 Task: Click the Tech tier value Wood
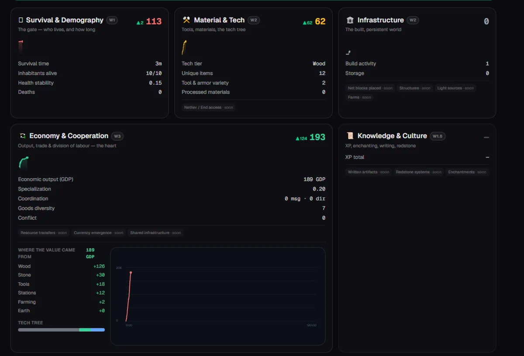319,64
